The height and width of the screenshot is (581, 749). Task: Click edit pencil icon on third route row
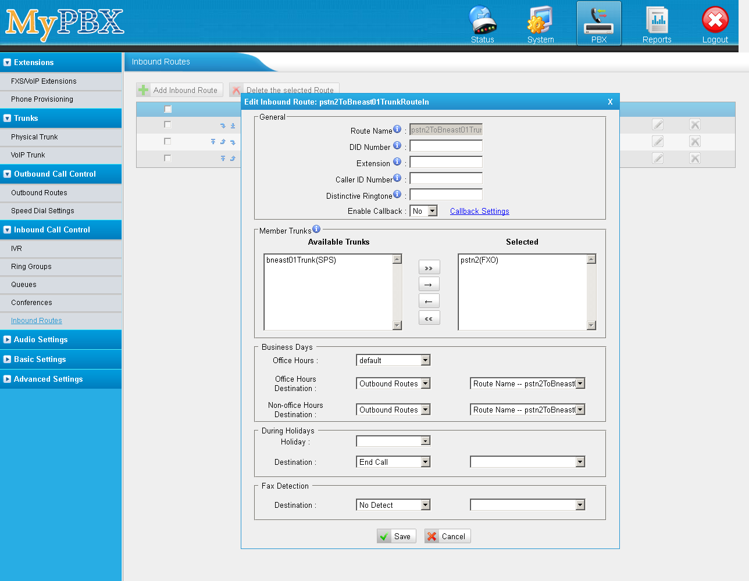(x=658, y=158)
